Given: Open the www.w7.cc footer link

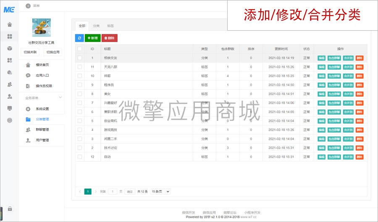Looking at the screenshot, I should (249, 217).
